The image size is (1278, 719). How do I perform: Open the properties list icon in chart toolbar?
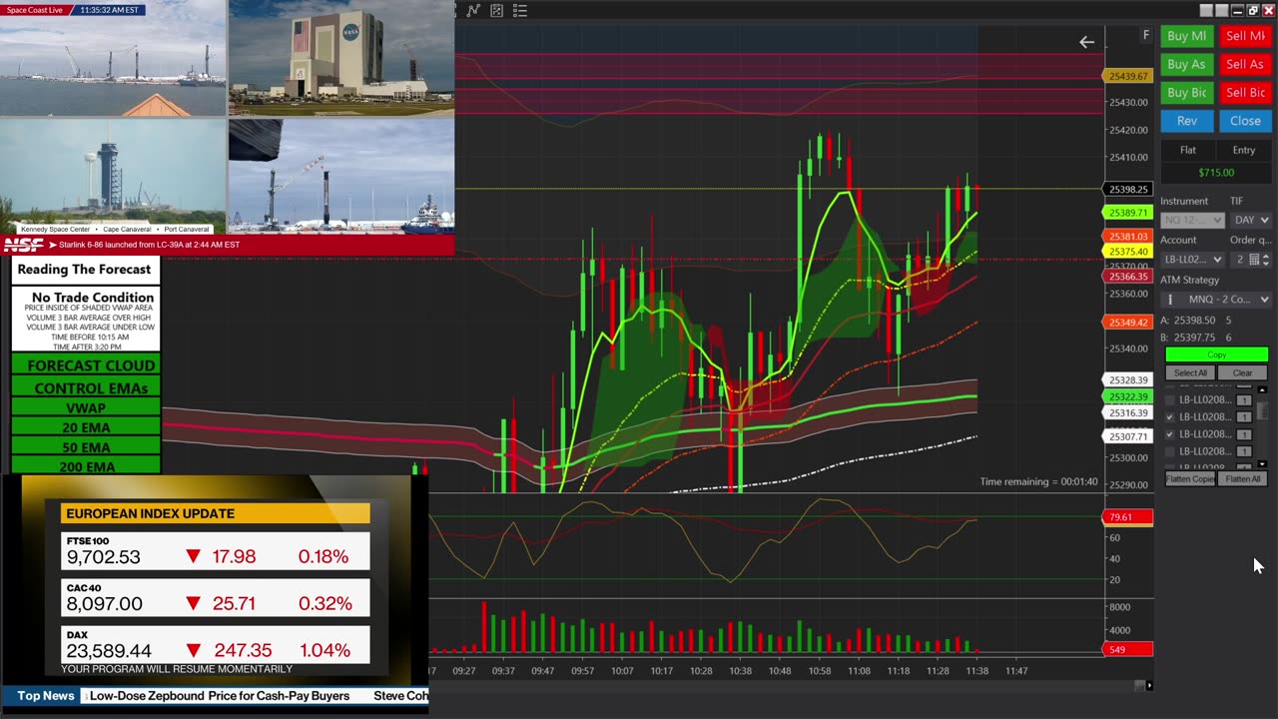(520, 11)
